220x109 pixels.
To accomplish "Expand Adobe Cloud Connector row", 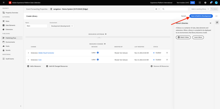I will 28,53.
